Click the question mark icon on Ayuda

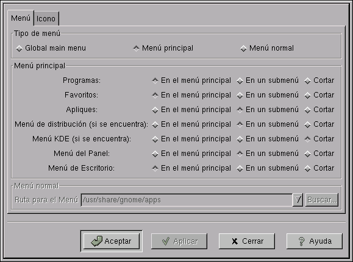click(x=301, y=241)
